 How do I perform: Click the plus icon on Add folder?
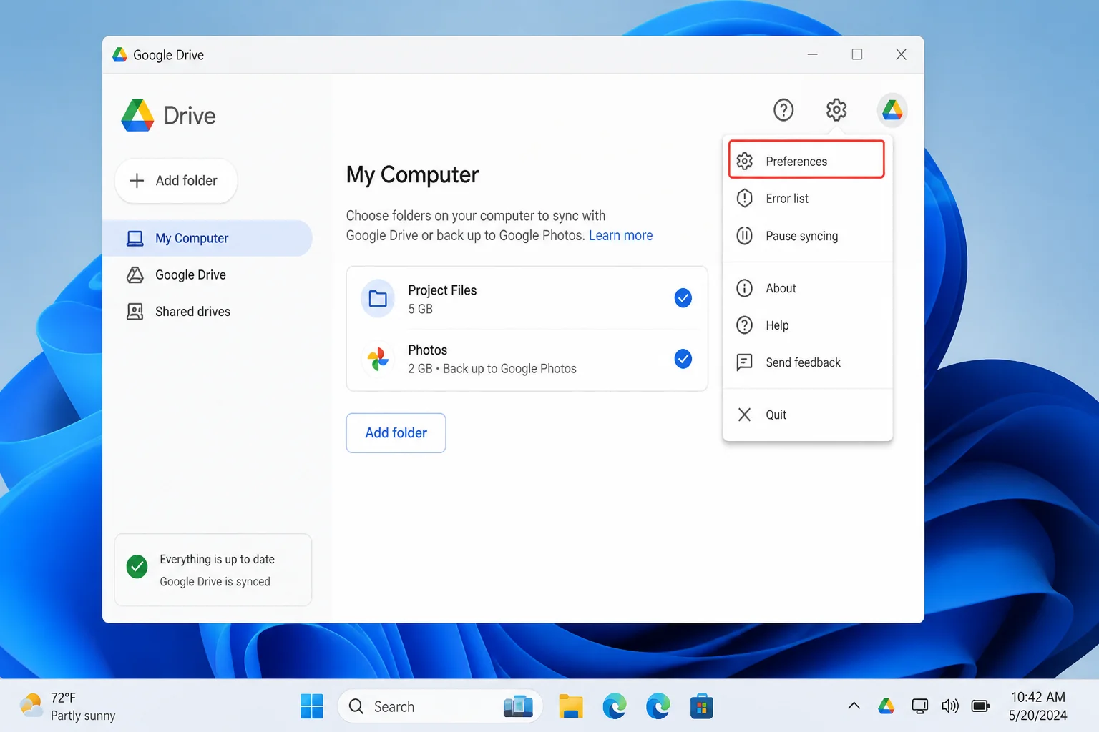pos(137,181)
